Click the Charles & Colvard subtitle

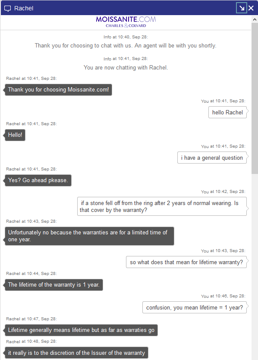(x=126, y=26)
